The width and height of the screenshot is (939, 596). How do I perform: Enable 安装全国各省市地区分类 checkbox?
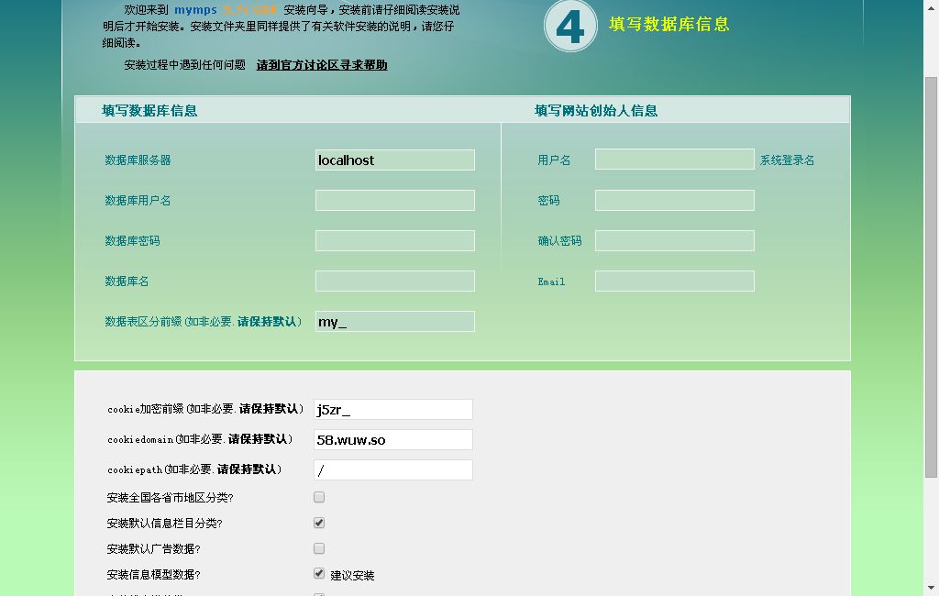[x=318, y=496]
